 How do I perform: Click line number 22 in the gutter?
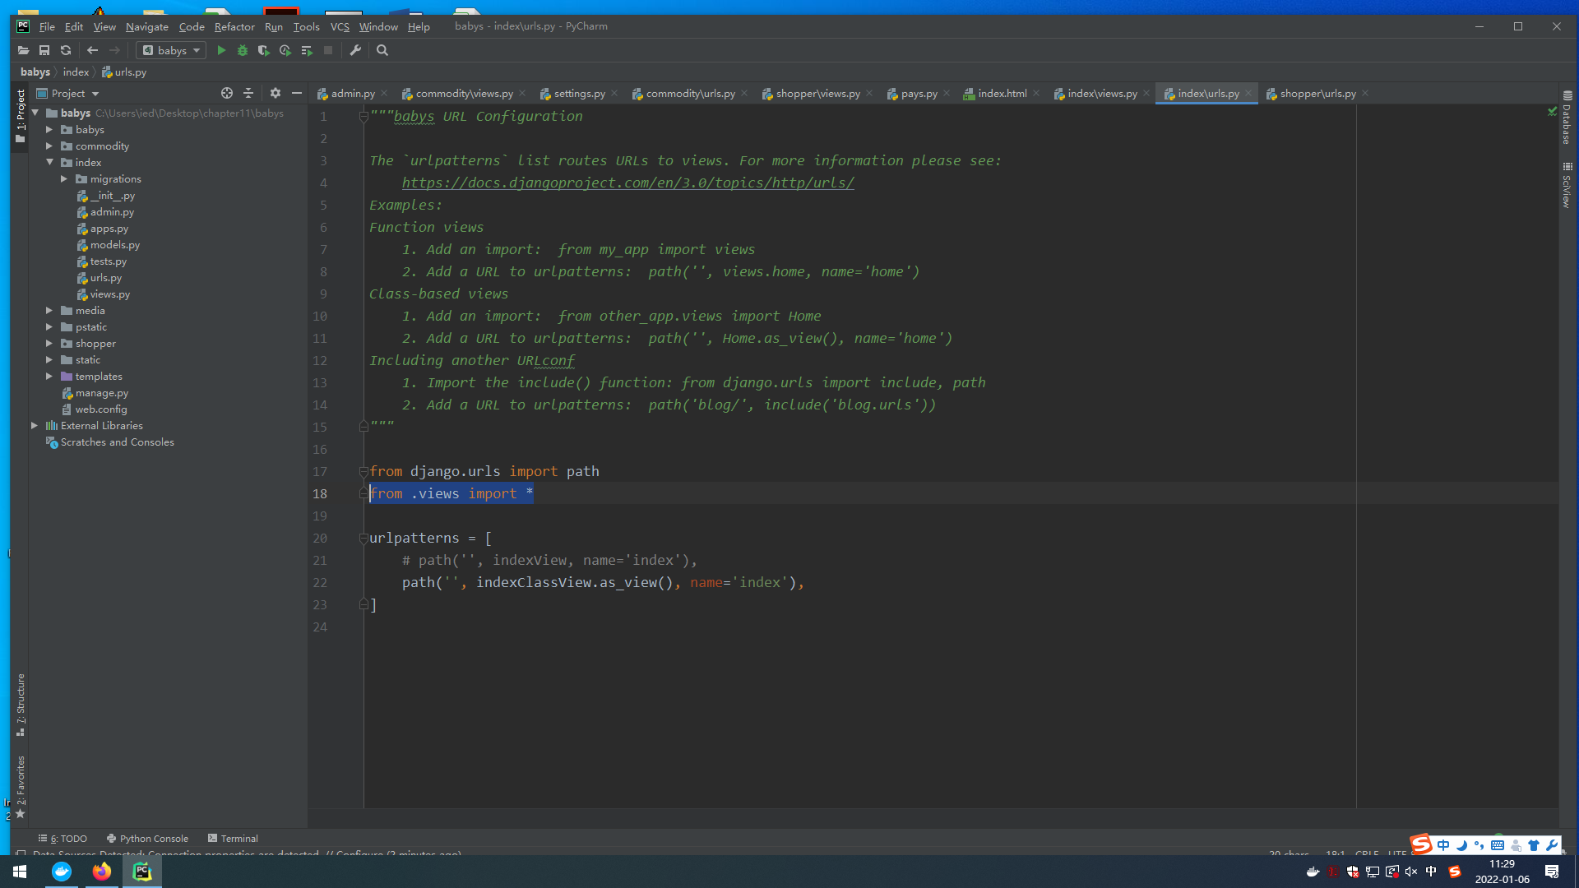click(320, 582)
